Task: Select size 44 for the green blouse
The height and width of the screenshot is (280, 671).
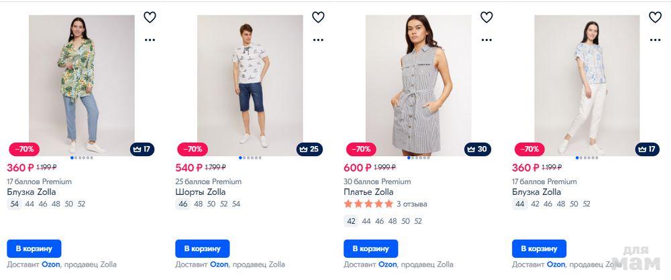Action: [x=30, y=204]
